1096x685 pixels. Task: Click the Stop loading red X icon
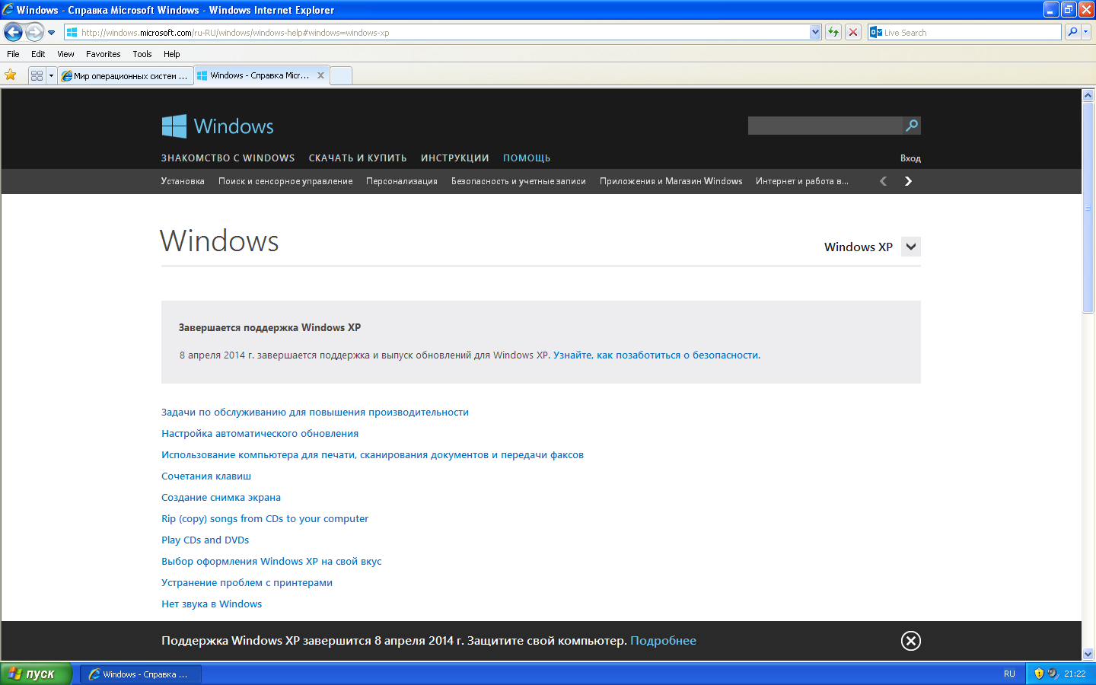coord(853,32)
